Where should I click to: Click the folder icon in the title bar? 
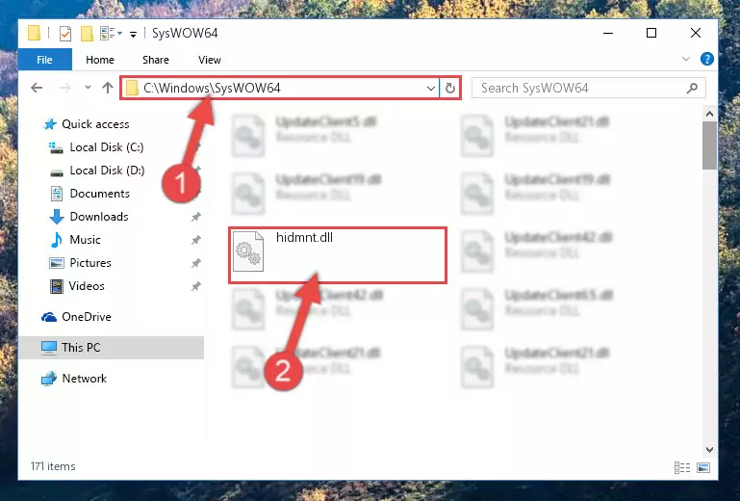pyautogui.click(x=34, y=33)
